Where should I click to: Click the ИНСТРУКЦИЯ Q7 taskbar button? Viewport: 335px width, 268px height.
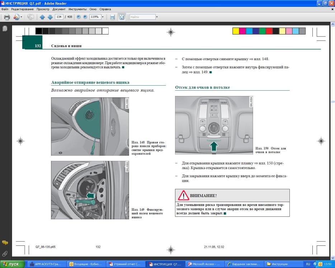pos(165,264)
